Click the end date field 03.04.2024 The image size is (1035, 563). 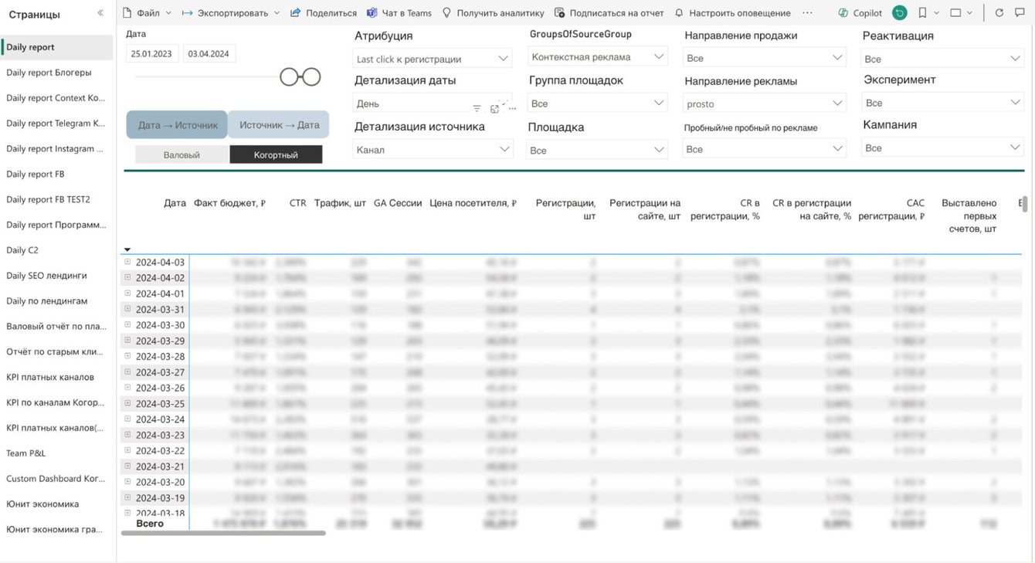tap(209, 53)
